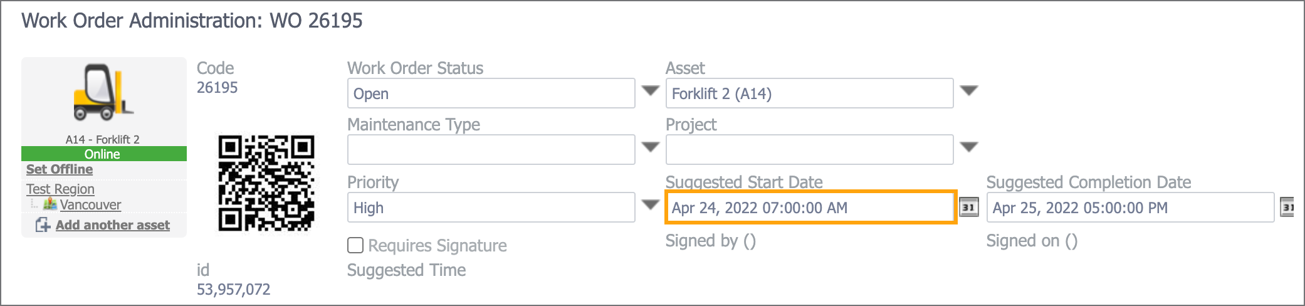Toggle the Requires Signature checkbox
The height and width of the screenshot is (306, 1305).
355,245
